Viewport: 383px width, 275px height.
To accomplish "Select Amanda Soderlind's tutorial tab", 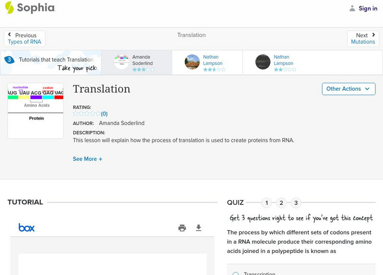I will pos(136,63).
